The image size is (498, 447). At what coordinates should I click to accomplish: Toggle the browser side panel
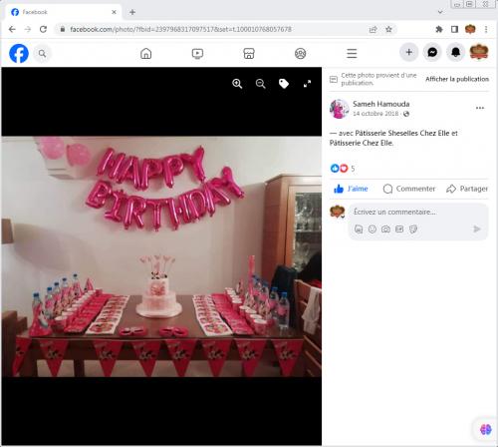click(x=454, y=29)
